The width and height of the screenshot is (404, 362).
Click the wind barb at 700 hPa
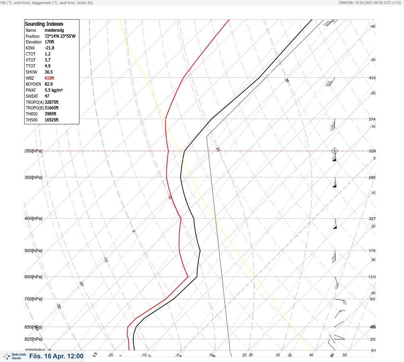click(340, 301)
